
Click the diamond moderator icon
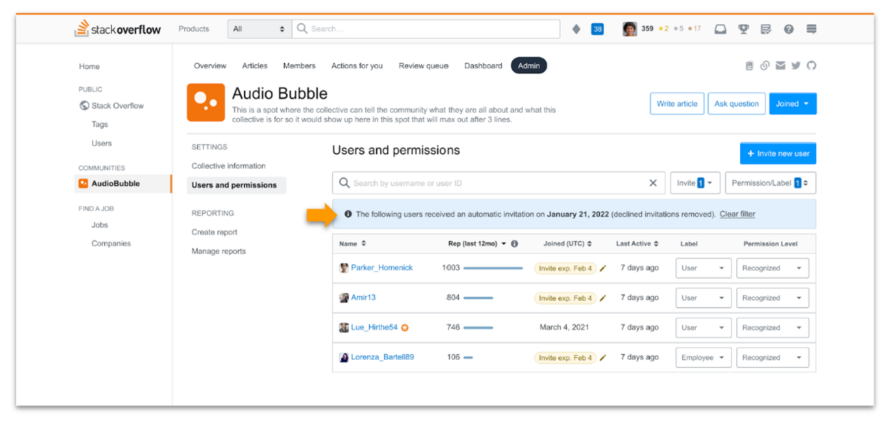576,29
